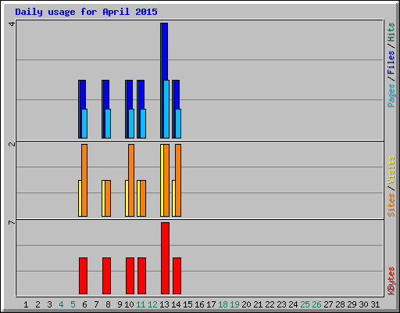Select the orange Sites bar for day 11
This screenshot has height=313, width=400.
(x=143, y=198)
